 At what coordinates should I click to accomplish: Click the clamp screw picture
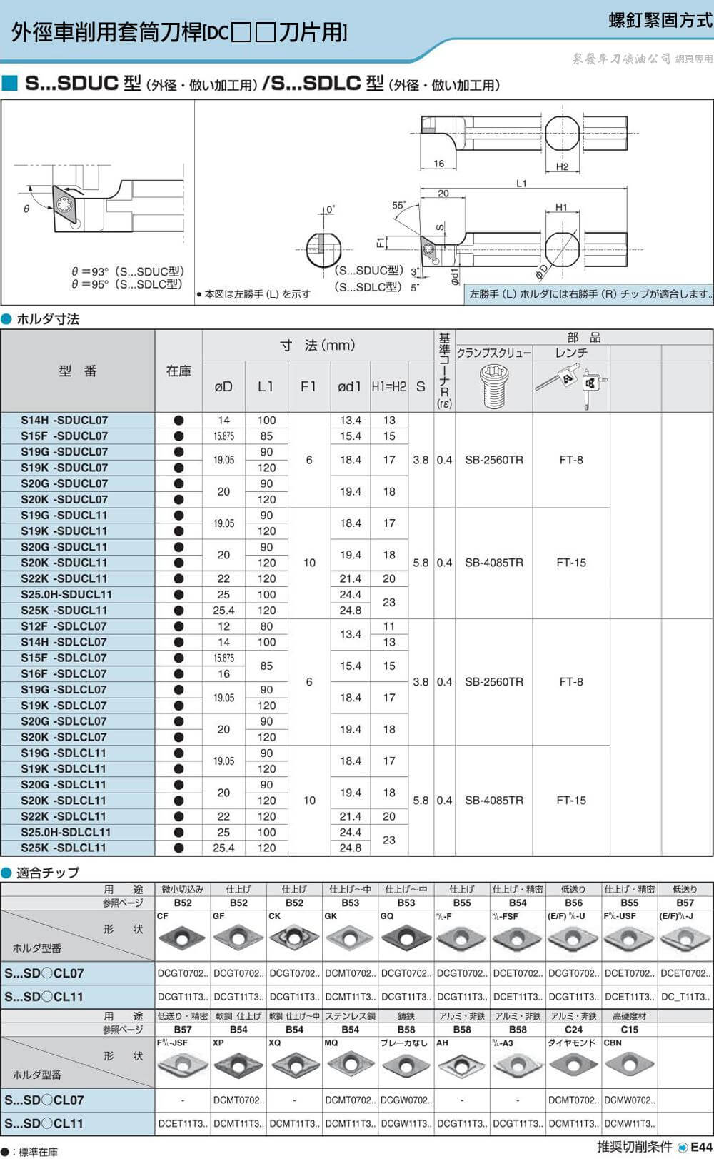point(493,386)
